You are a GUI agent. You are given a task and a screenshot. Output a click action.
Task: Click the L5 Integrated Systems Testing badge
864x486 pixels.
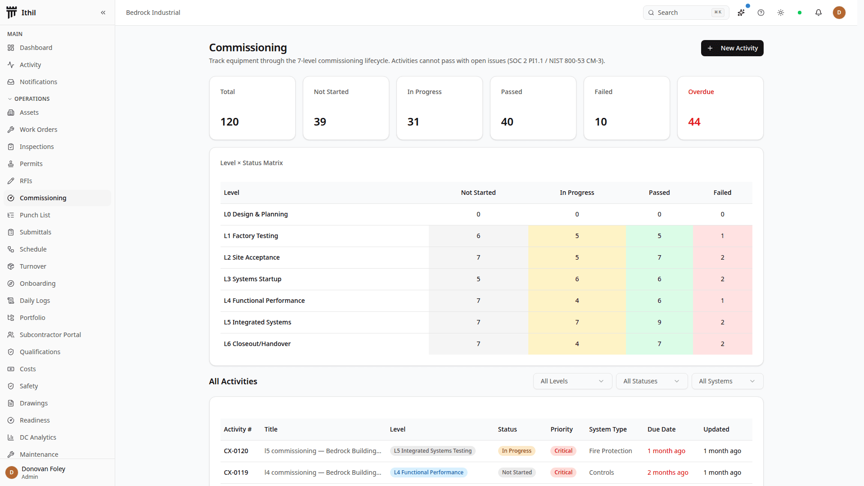click(x=432, y=451)
